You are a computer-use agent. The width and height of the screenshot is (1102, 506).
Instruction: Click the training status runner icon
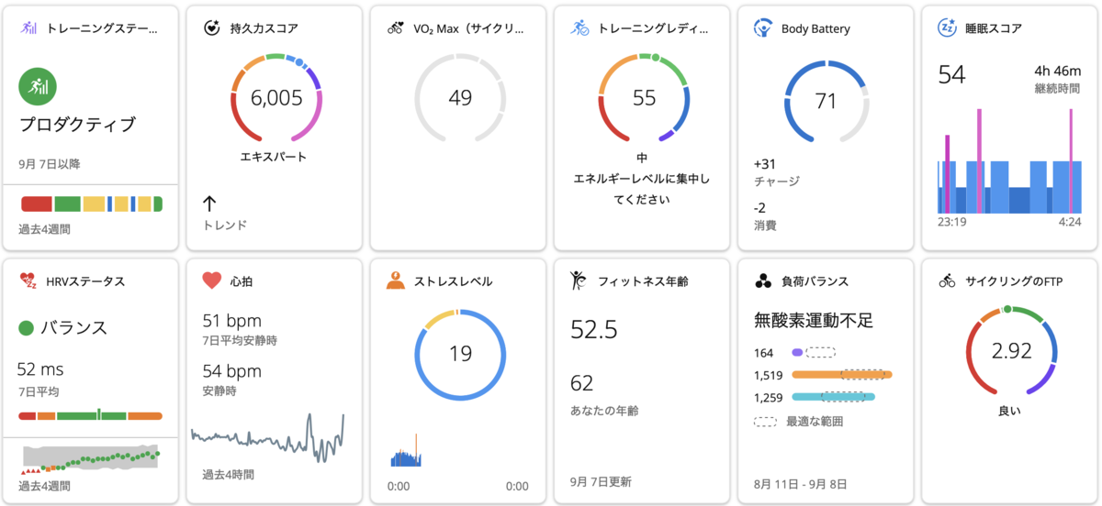[x=28, y=28]
